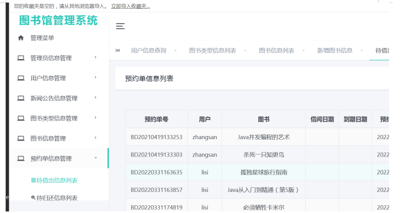Select order BD20210419133253

[x=157, y=137]
